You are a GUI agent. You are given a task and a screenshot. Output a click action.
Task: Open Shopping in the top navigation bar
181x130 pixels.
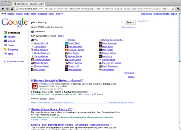pyautogui.click(x=43, y=14)
